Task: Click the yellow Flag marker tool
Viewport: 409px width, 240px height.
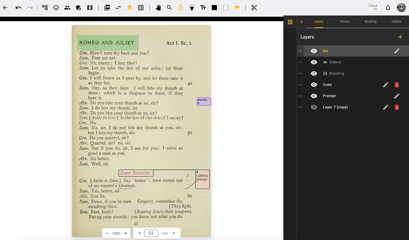Action: pos(237,8)
